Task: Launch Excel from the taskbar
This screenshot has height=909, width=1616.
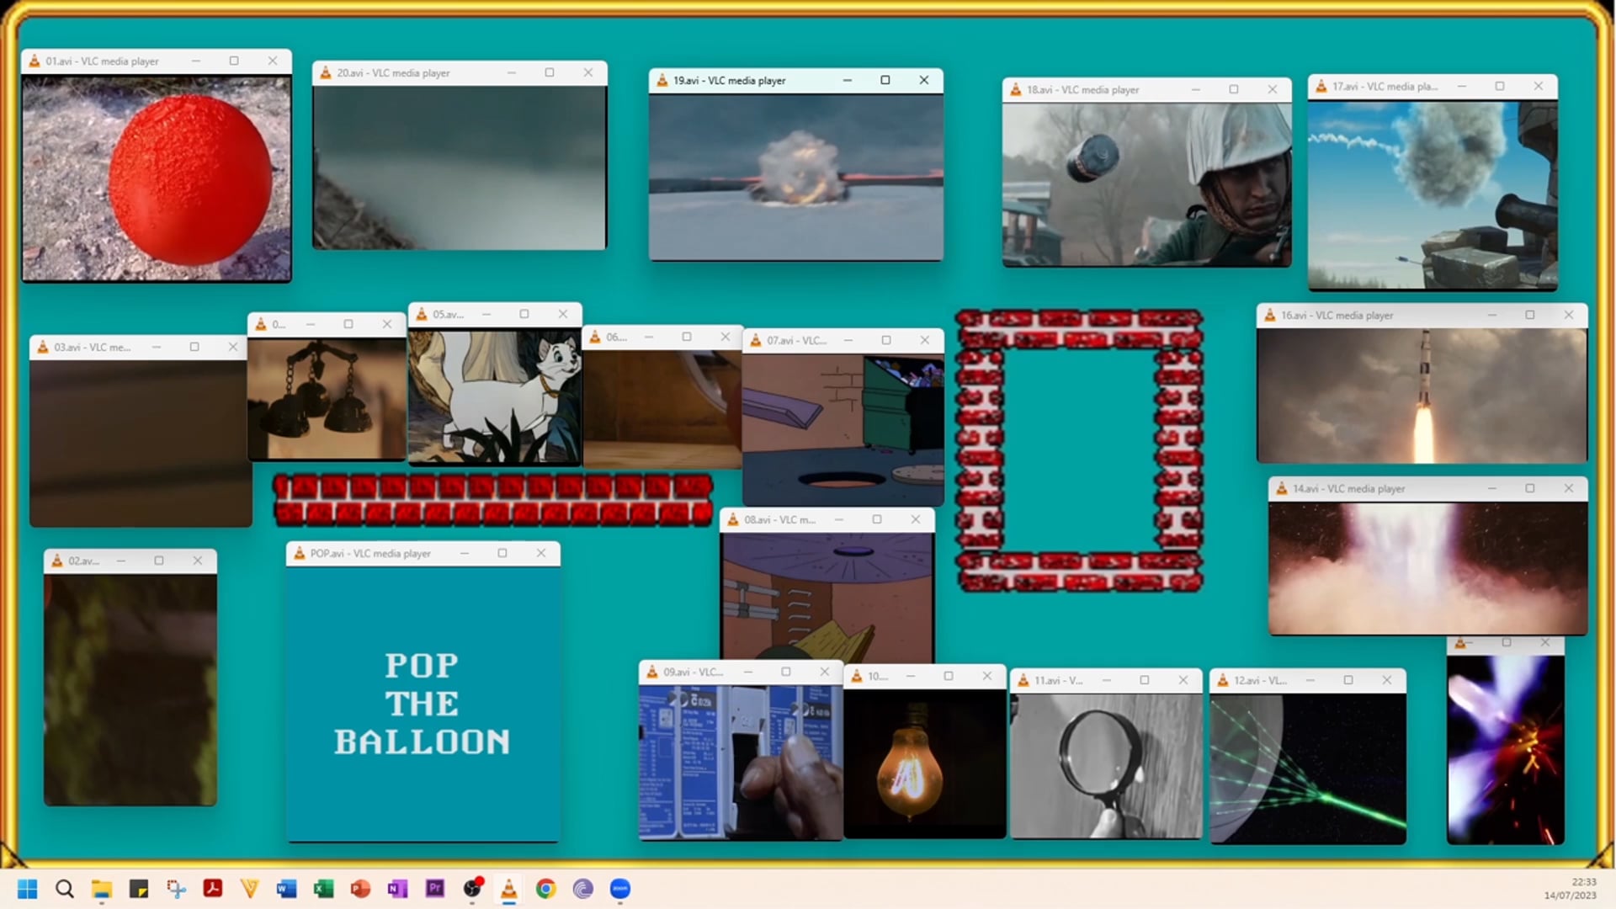Action: (324, 889)
